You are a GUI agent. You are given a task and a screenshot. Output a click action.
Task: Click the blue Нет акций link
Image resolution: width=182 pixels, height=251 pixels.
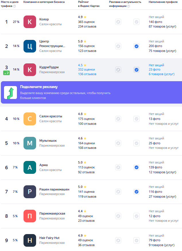pyautogui.click(x=156, y=65)
